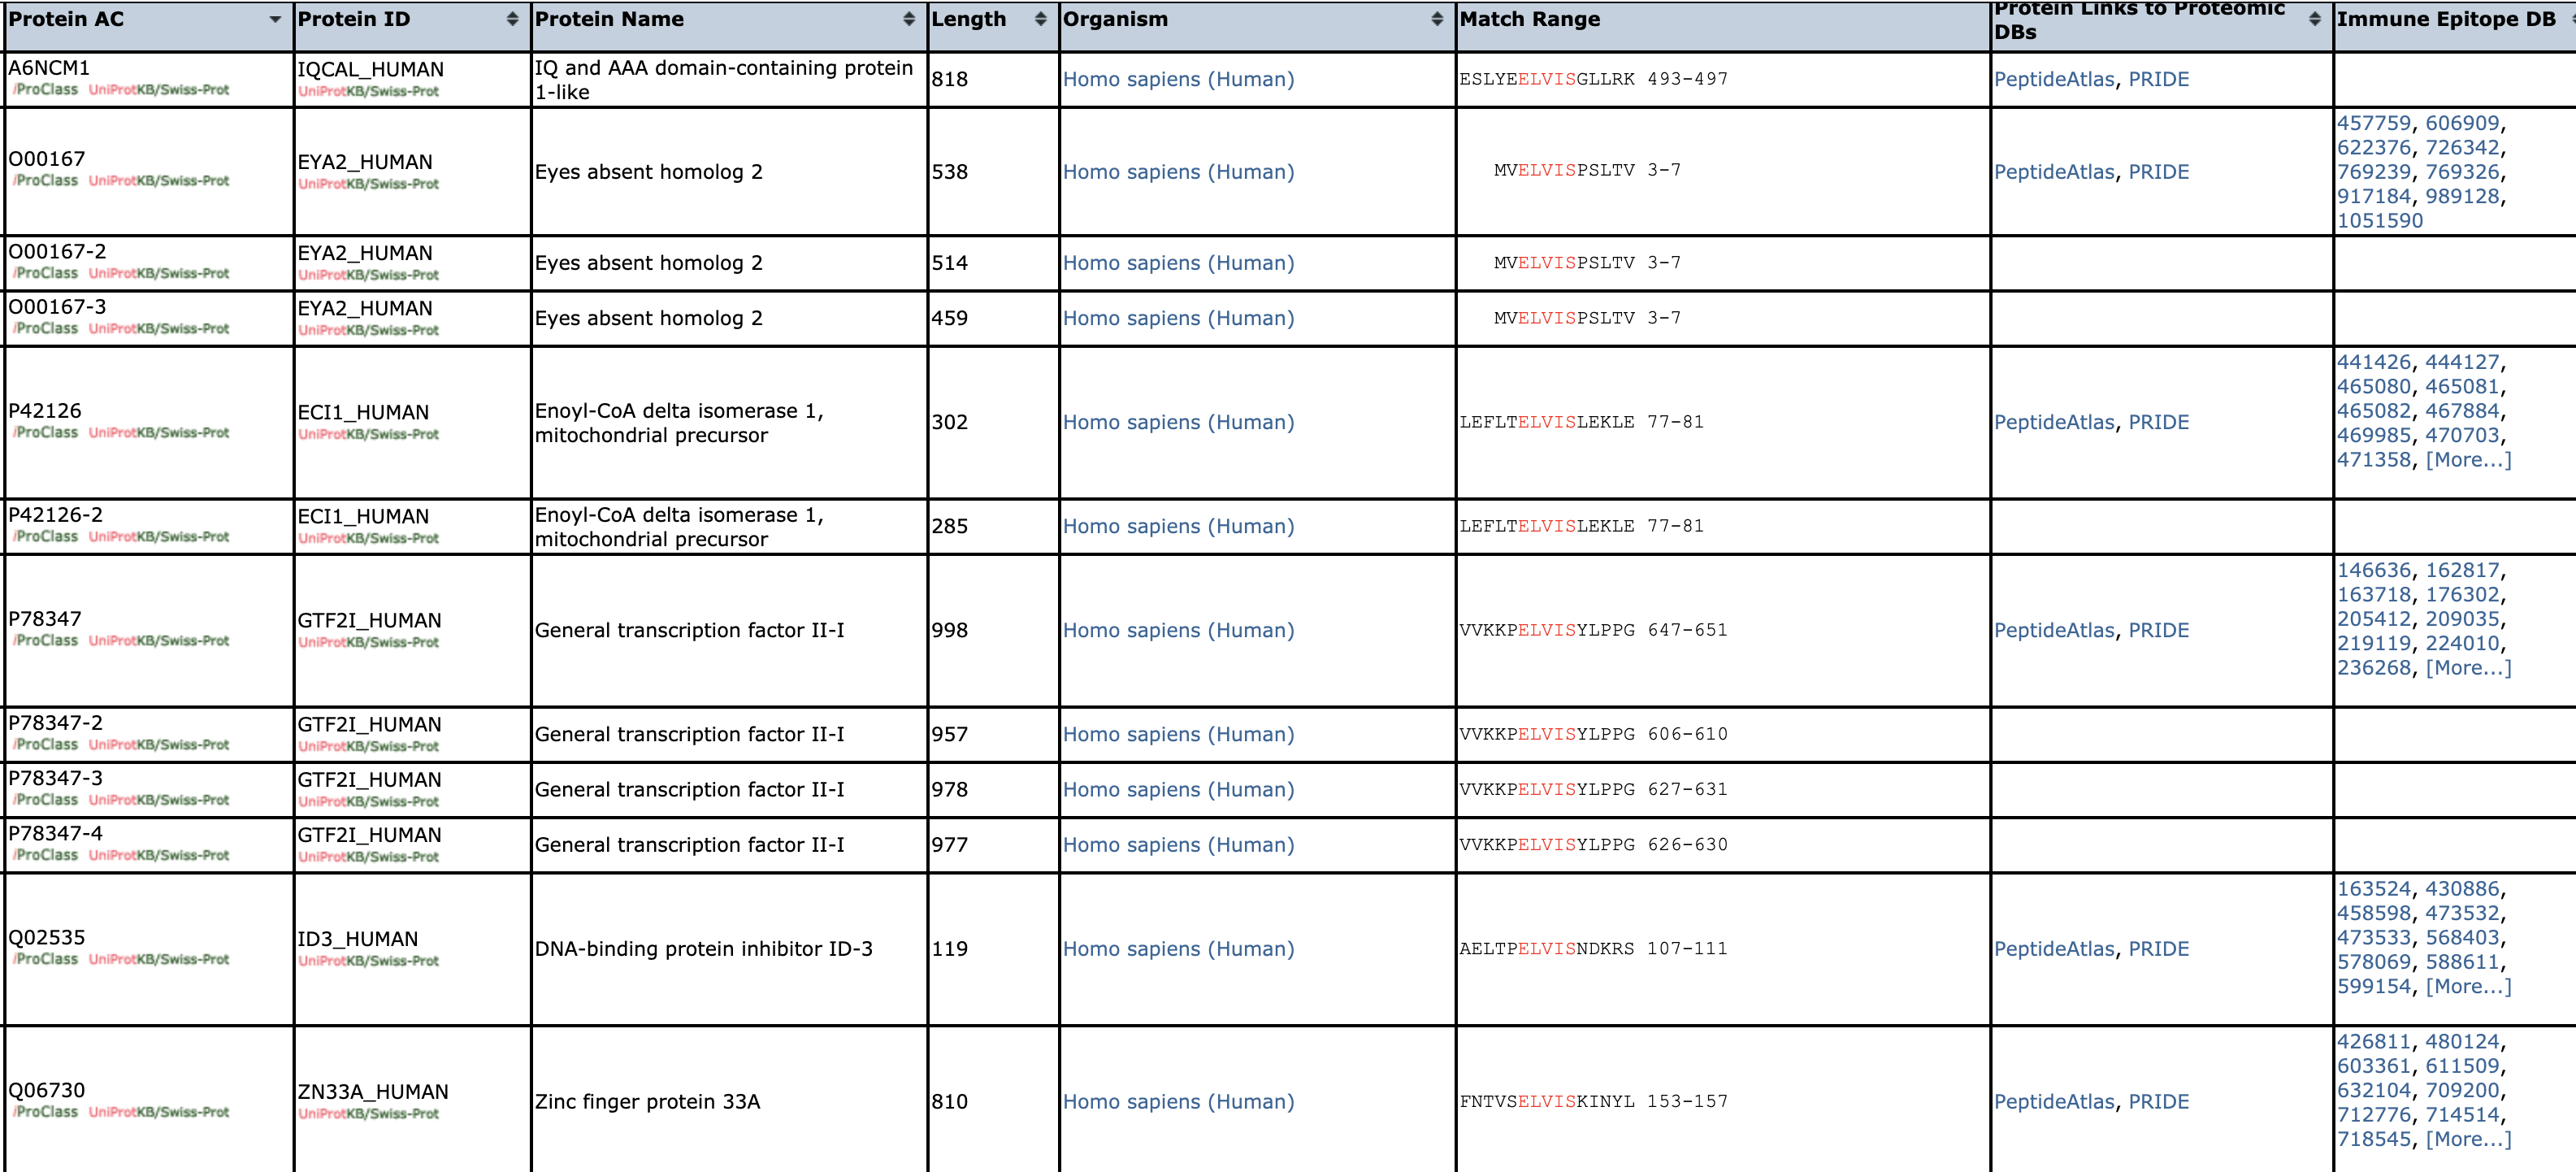Open epitope ID 457759 link
Image resolution: width=2576 pixels, height=1172 pixels.
pos(2373,123)
